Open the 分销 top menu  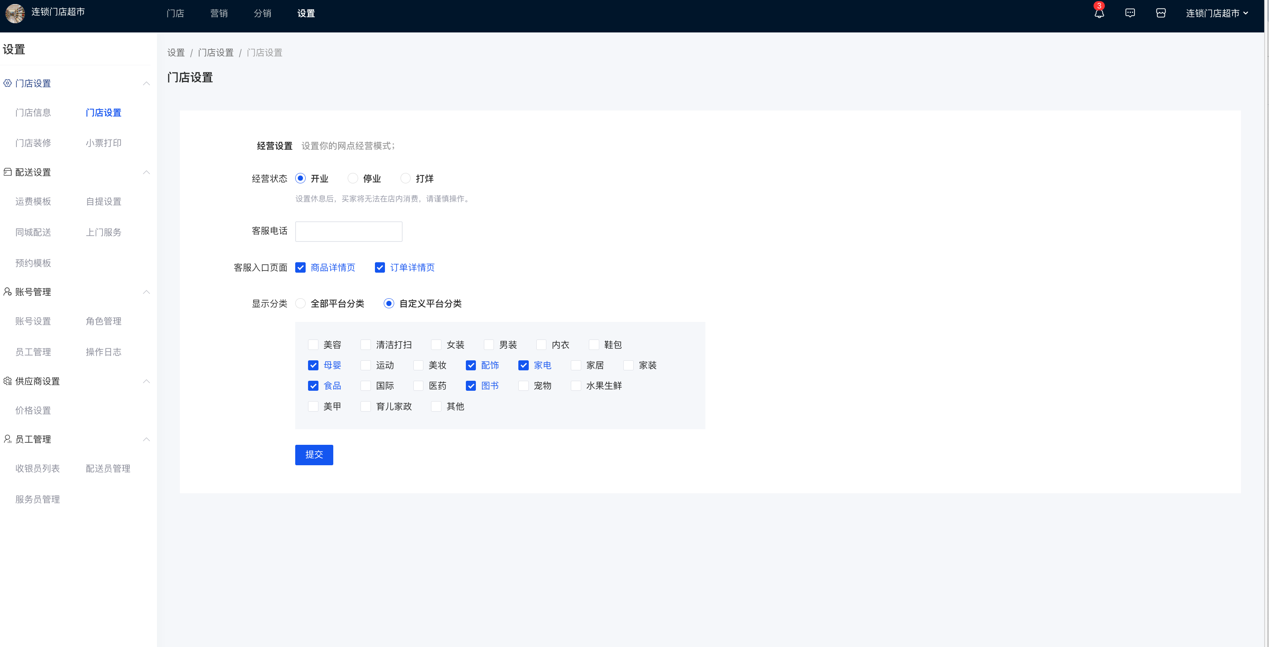coord(262,13)
